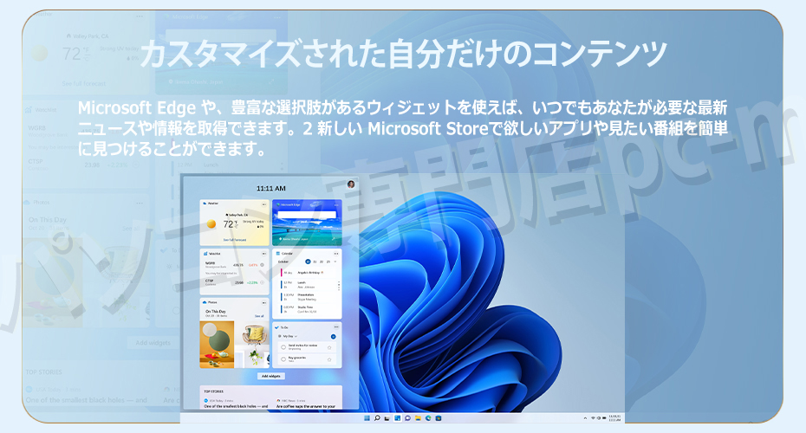The width and height of the screenshot is (806, 433).
Task: Click the To Do checkmark icon
Action: (277, 327)
